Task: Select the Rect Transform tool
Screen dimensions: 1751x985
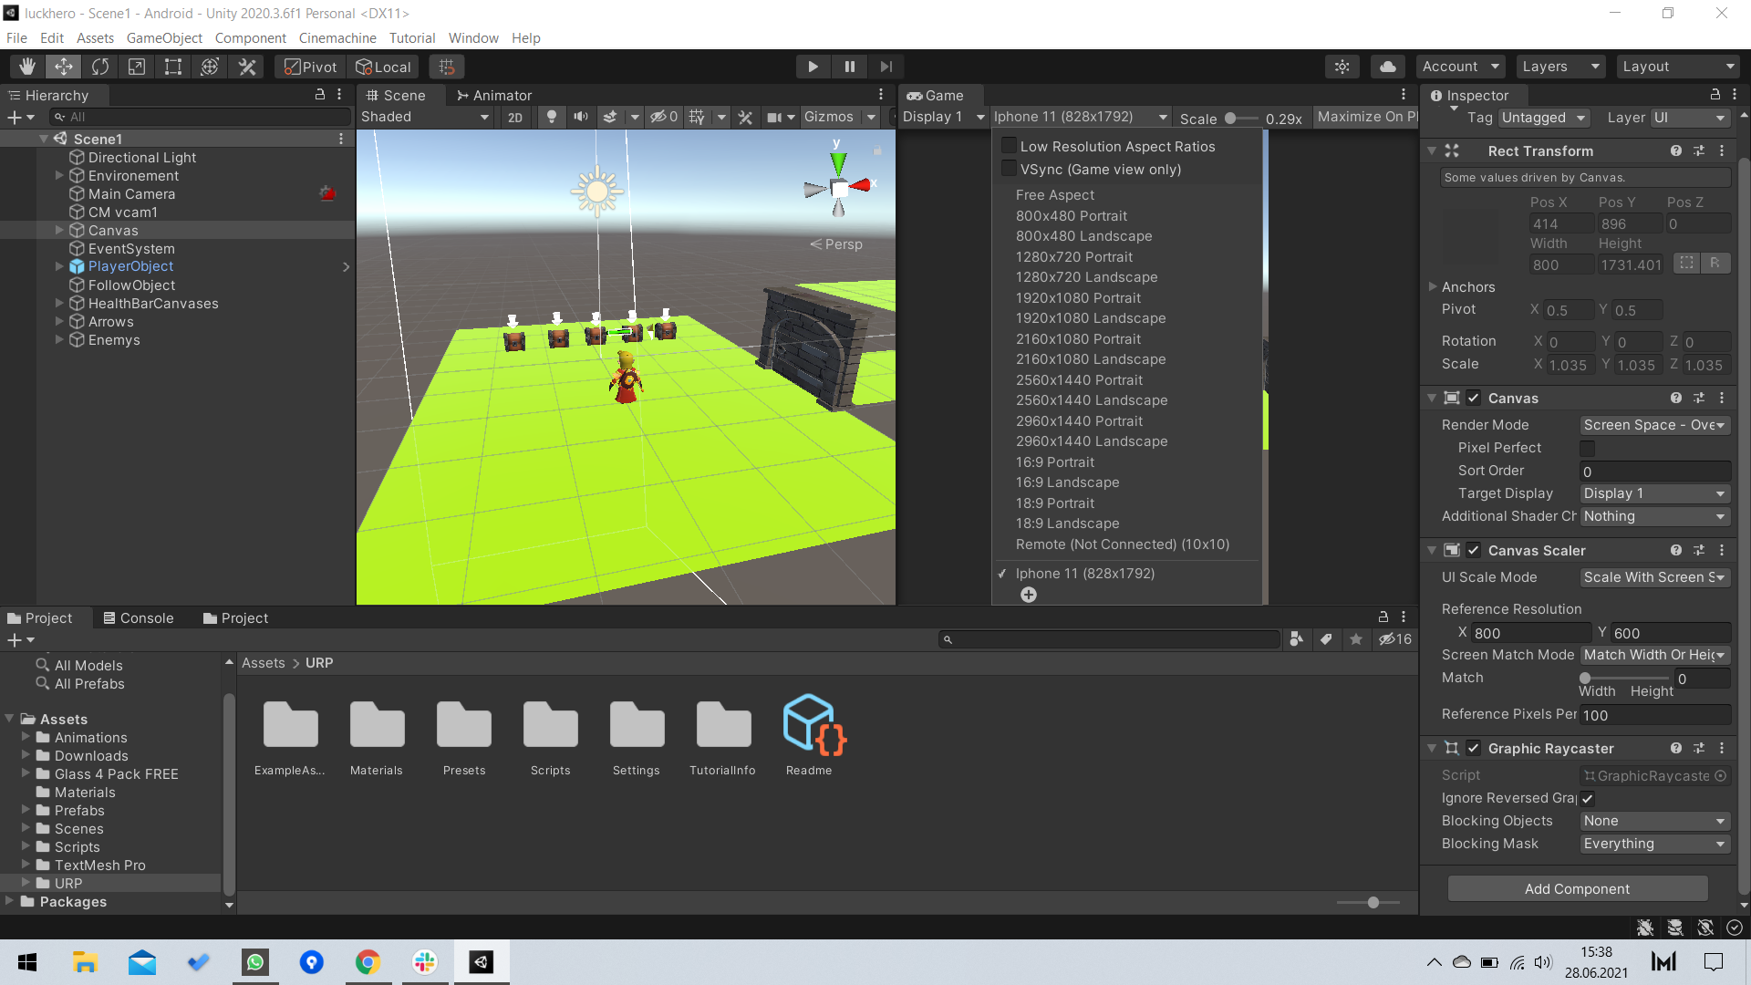Action: (173, 67)
